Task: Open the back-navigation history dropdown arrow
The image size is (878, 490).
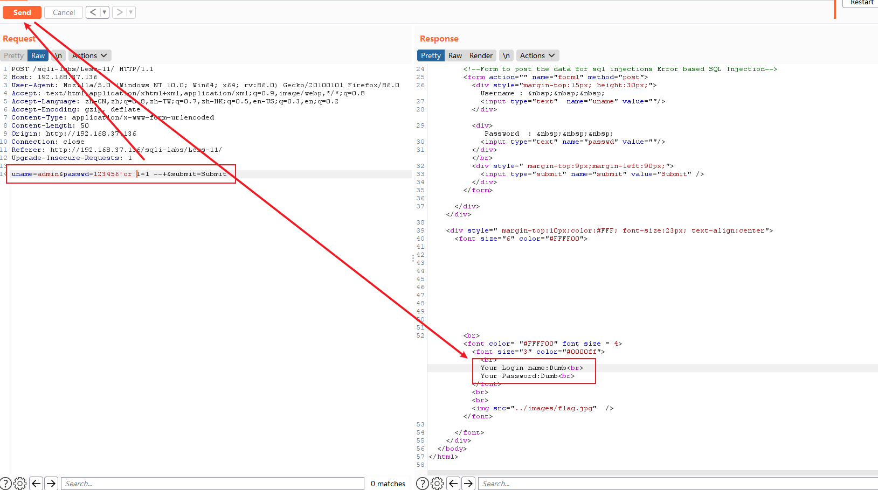Action: (x=104, y=12)
